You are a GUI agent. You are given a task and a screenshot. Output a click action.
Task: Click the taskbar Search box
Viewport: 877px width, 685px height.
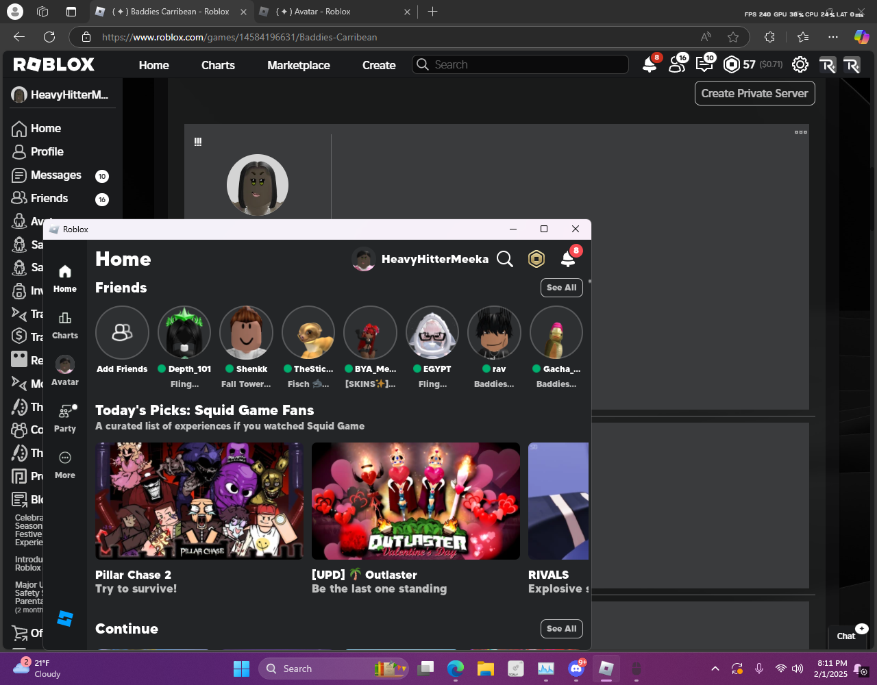point(333,669)
